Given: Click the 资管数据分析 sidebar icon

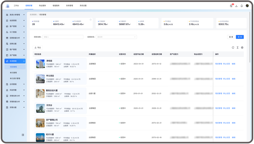Looking at the screenshot, I should click(x=7, y=102).
